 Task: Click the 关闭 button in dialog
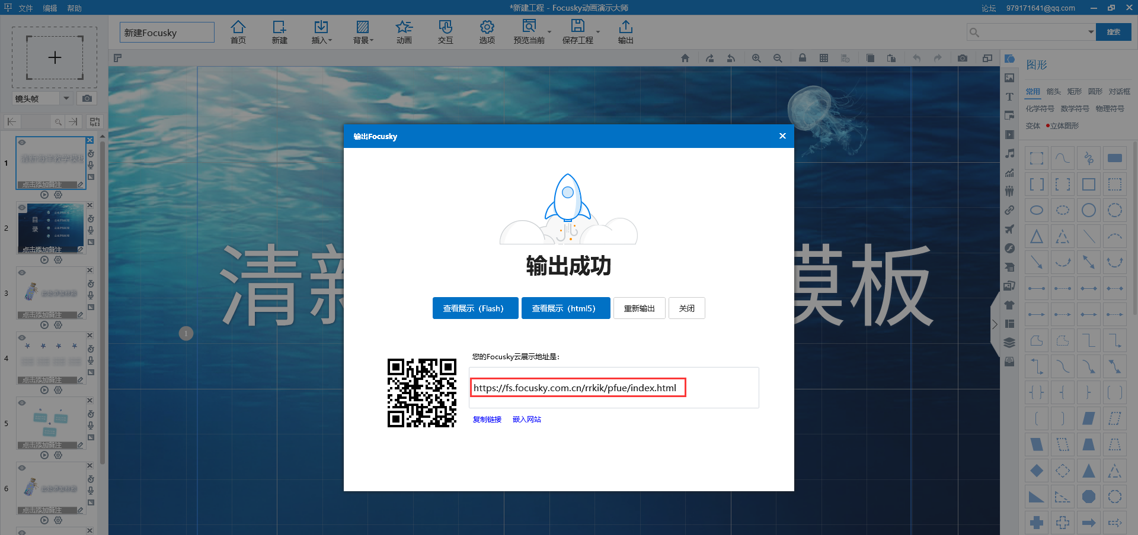687,308
